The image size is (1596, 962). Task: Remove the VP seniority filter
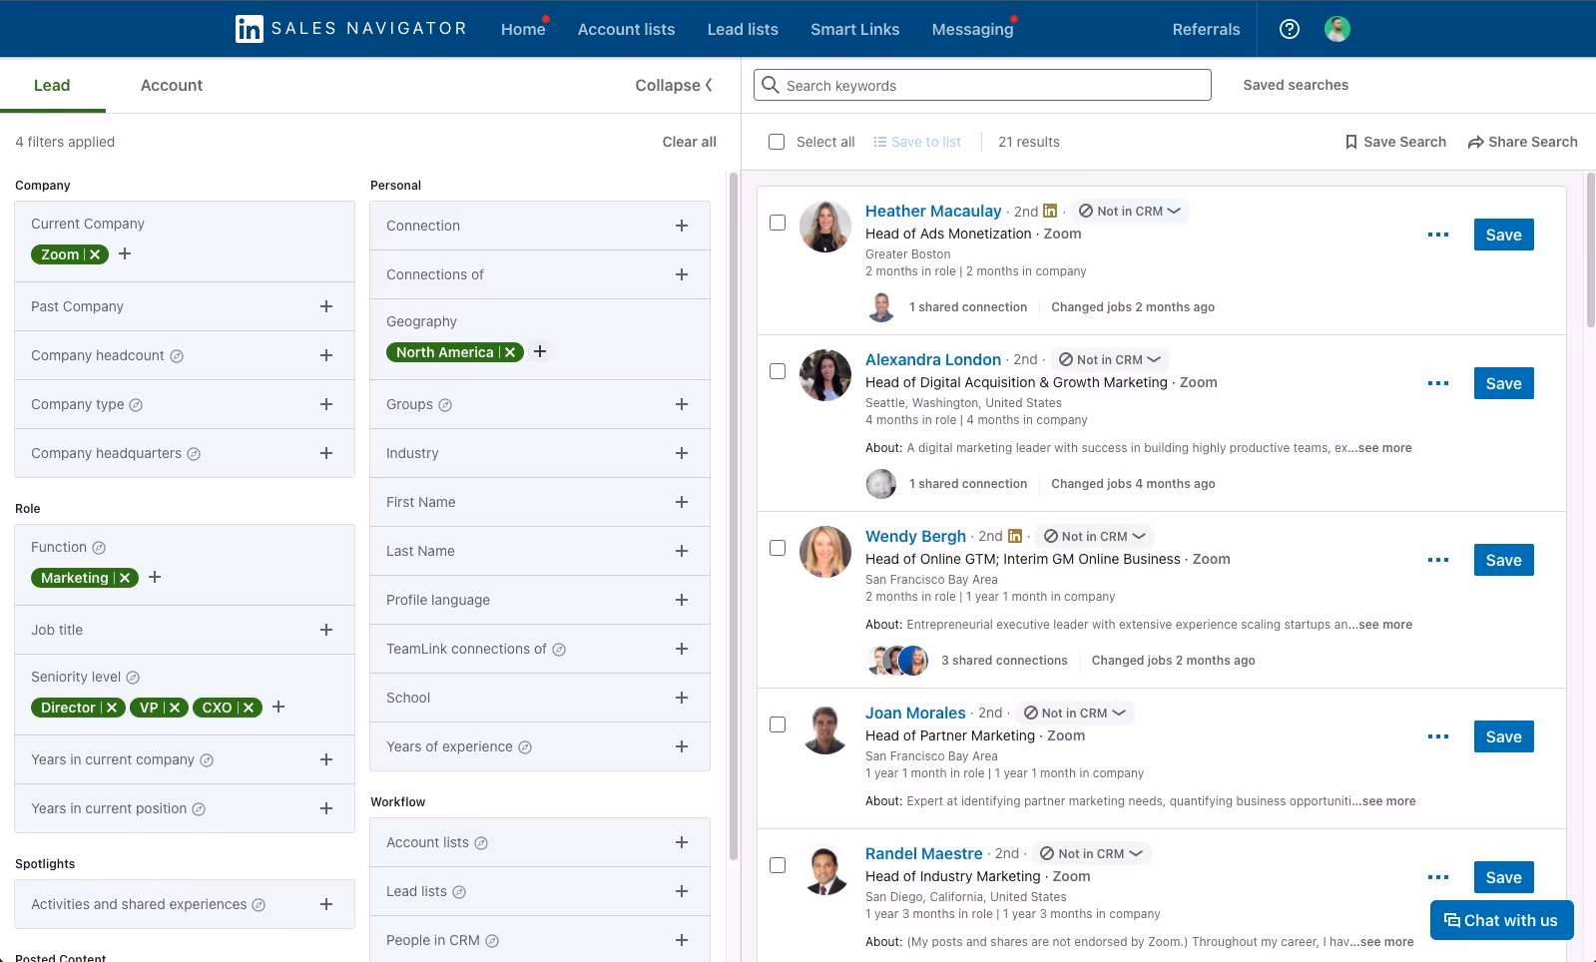(x=175, y=708)
